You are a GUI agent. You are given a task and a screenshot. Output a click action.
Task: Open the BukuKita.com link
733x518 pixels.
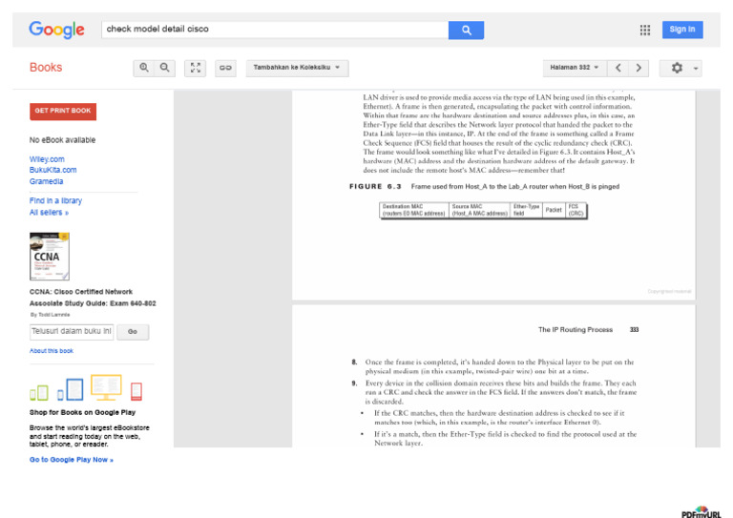[52, 170]
